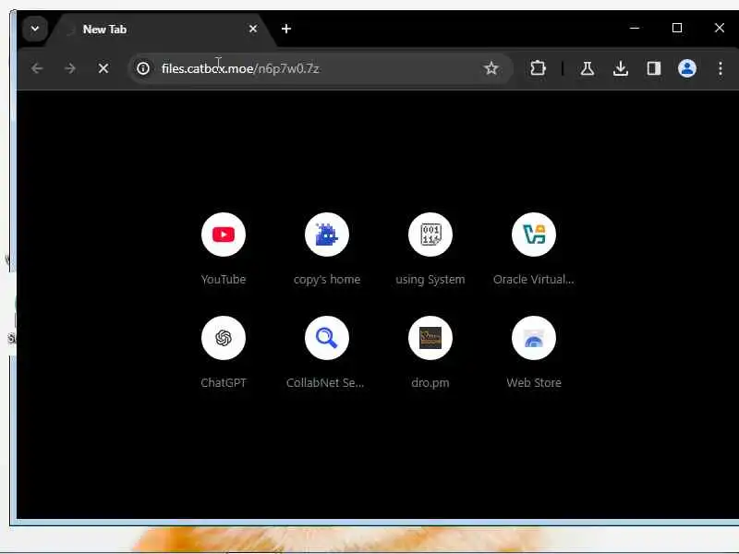Add a new tab
This screenshot has width=739, height=554.
point(286,30)
